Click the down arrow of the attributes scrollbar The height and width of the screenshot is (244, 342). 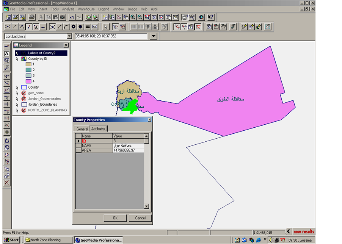147,206
